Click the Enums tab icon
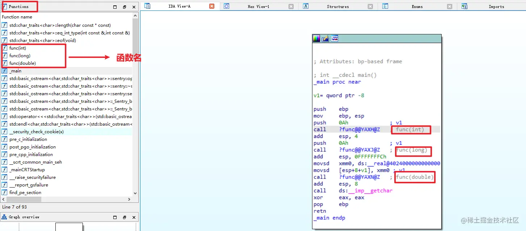526x231 pixels. 385,6
